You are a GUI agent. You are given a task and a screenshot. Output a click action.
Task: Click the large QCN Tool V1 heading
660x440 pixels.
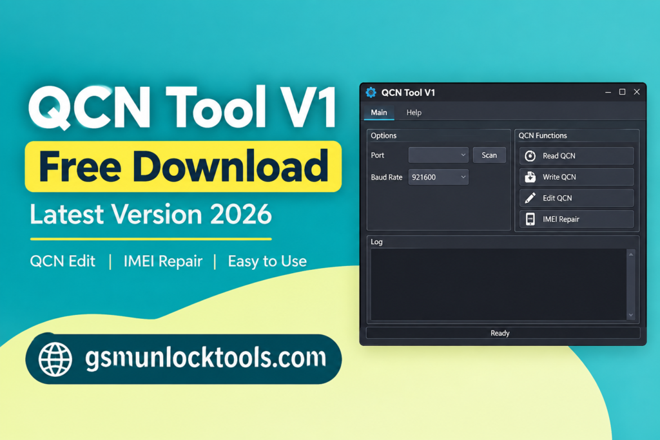[x=182, y=108]
